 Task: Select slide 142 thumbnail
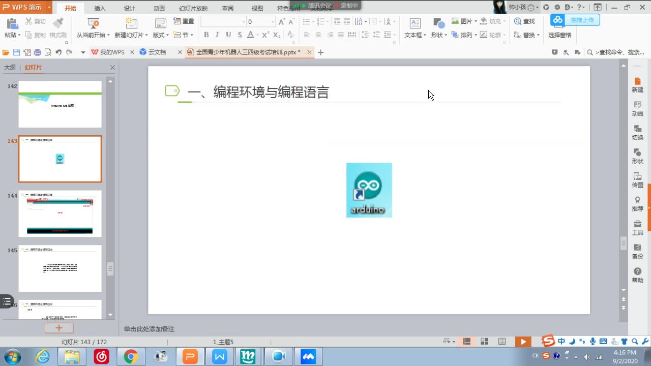click(x=60, y=104)
